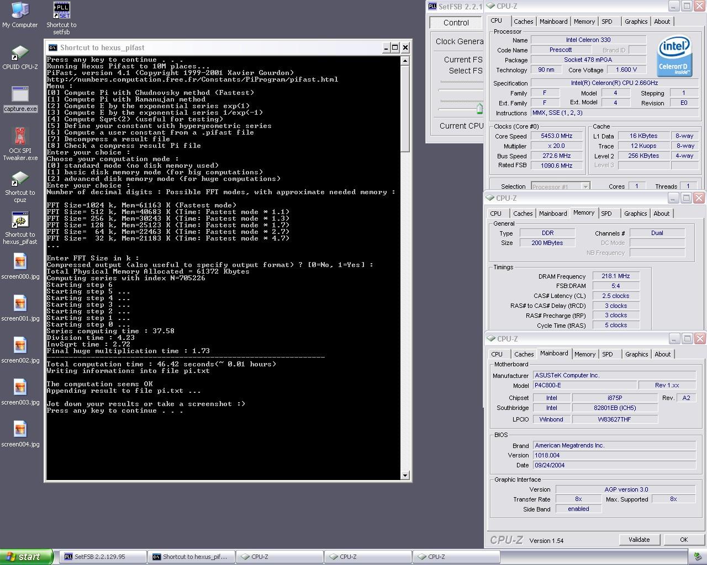Image resolution: width=707 pixels, height=565 pixels.
Task: Click the Core Voltage 1.600 V value
Action: 626,70
